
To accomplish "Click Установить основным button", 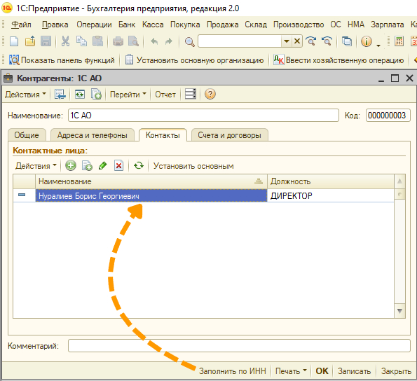I will [193, 166].
